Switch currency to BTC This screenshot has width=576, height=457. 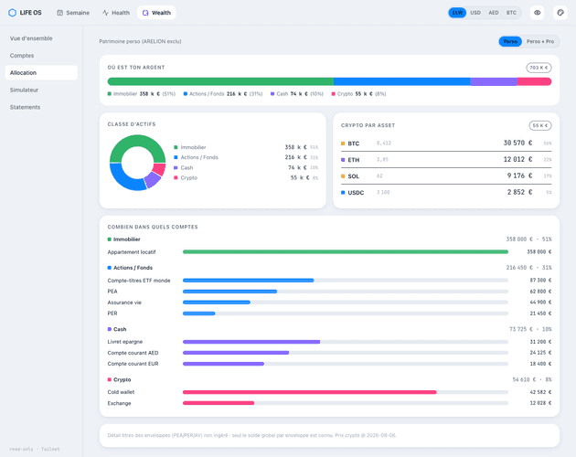pos(511,13)
